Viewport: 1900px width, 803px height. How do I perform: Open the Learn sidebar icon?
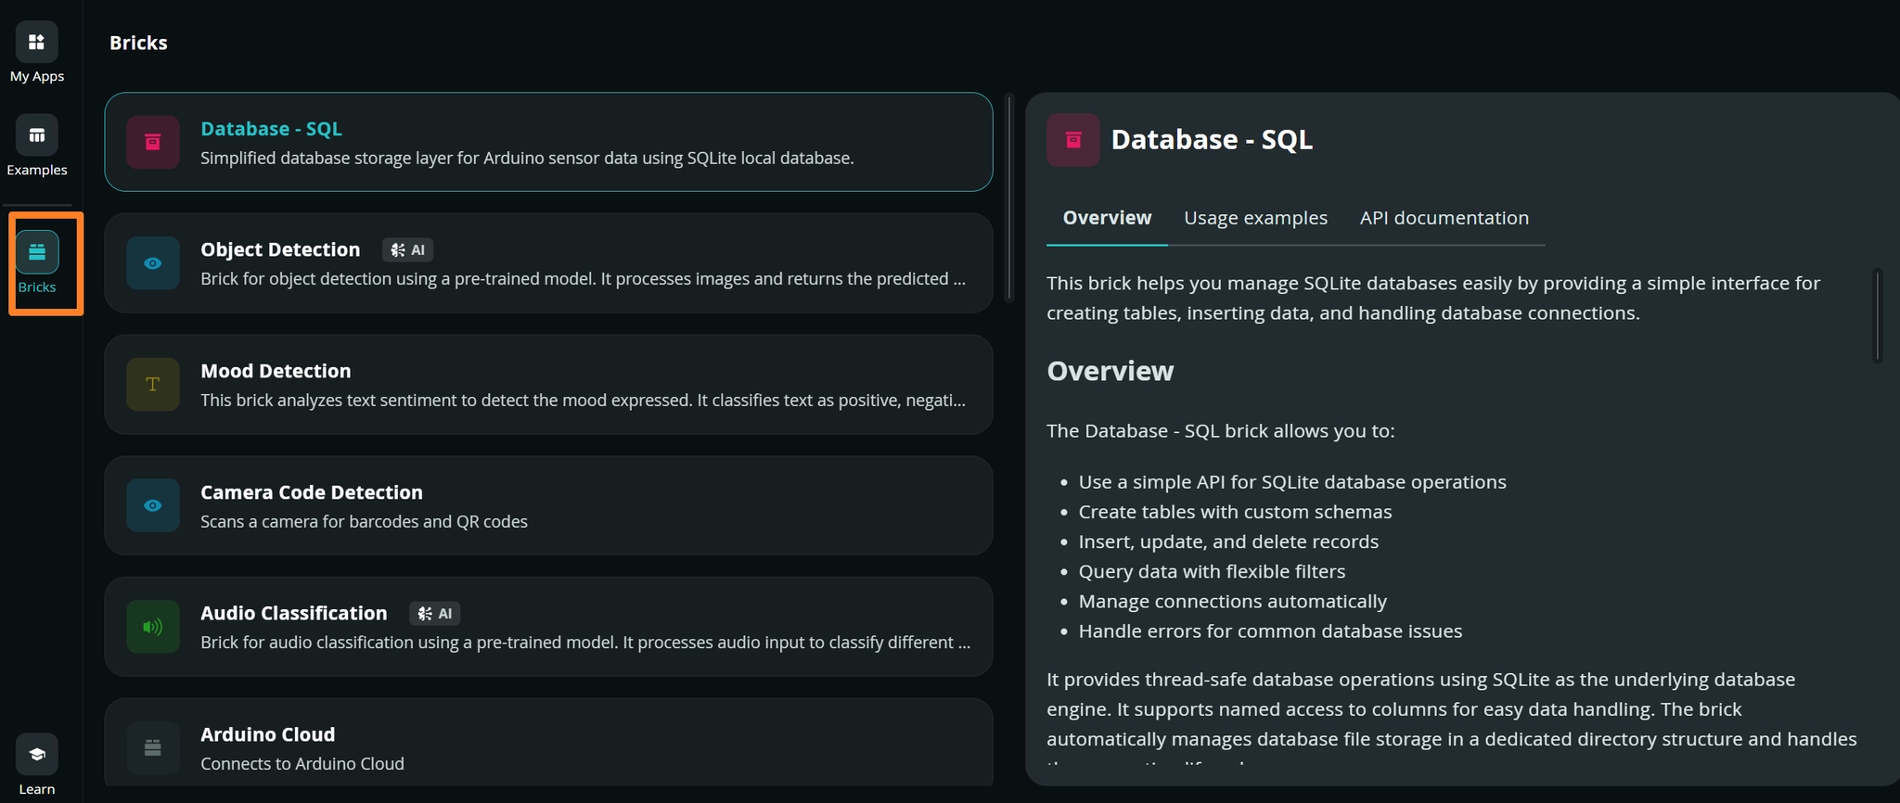coord(37,755)
